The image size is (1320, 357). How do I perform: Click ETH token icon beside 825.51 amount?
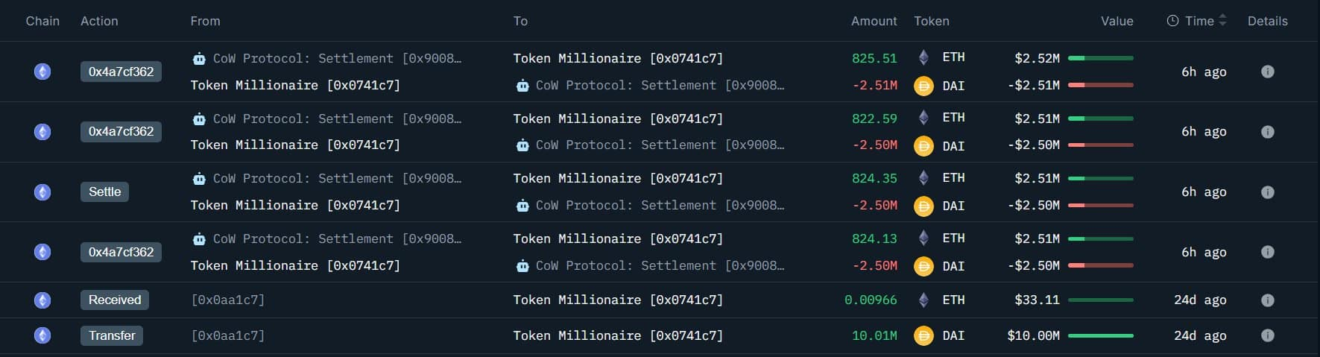pyautogui.click(x=923, y=57)
